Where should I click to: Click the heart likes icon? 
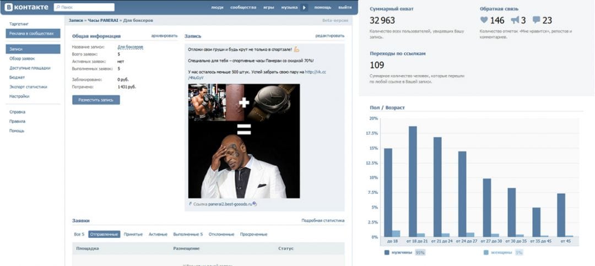pyautogui.click(x=484, y=20)
